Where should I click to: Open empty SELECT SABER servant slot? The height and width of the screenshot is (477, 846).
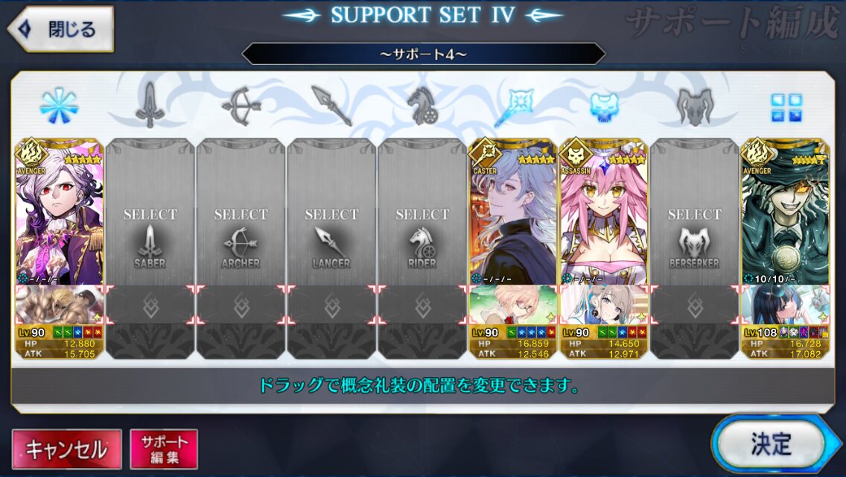150,212
